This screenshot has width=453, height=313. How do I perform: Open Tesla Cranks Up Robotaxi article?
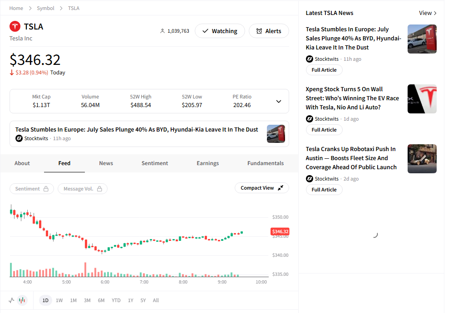(351, 158)
